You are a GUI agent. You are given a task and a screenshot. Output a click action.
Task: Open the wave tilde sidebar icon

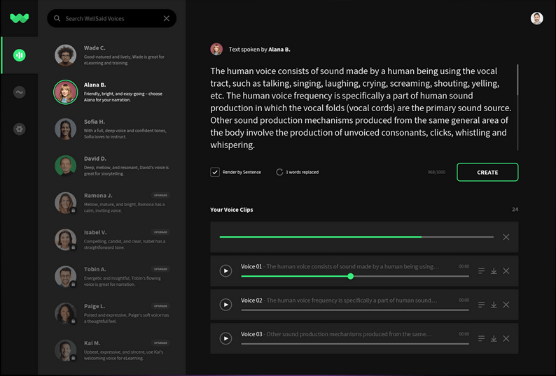(x=20, y=92)
